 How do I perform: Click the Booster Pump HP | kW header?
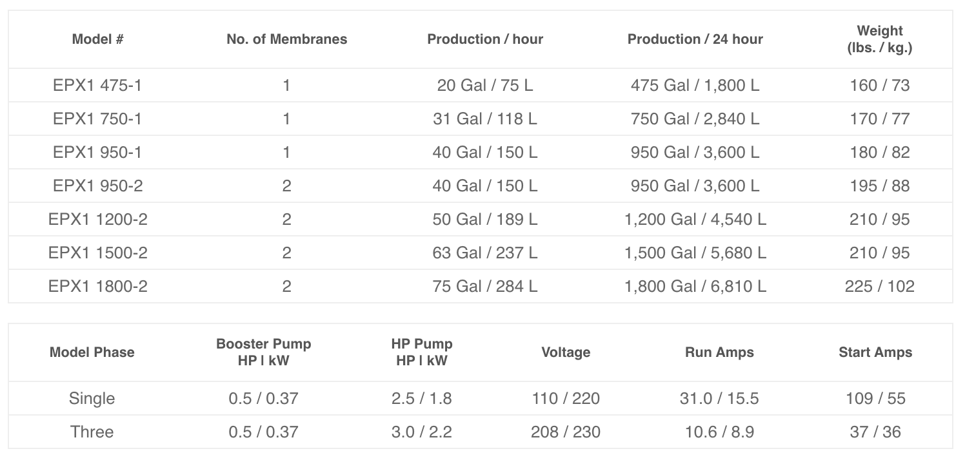(264, 352)
